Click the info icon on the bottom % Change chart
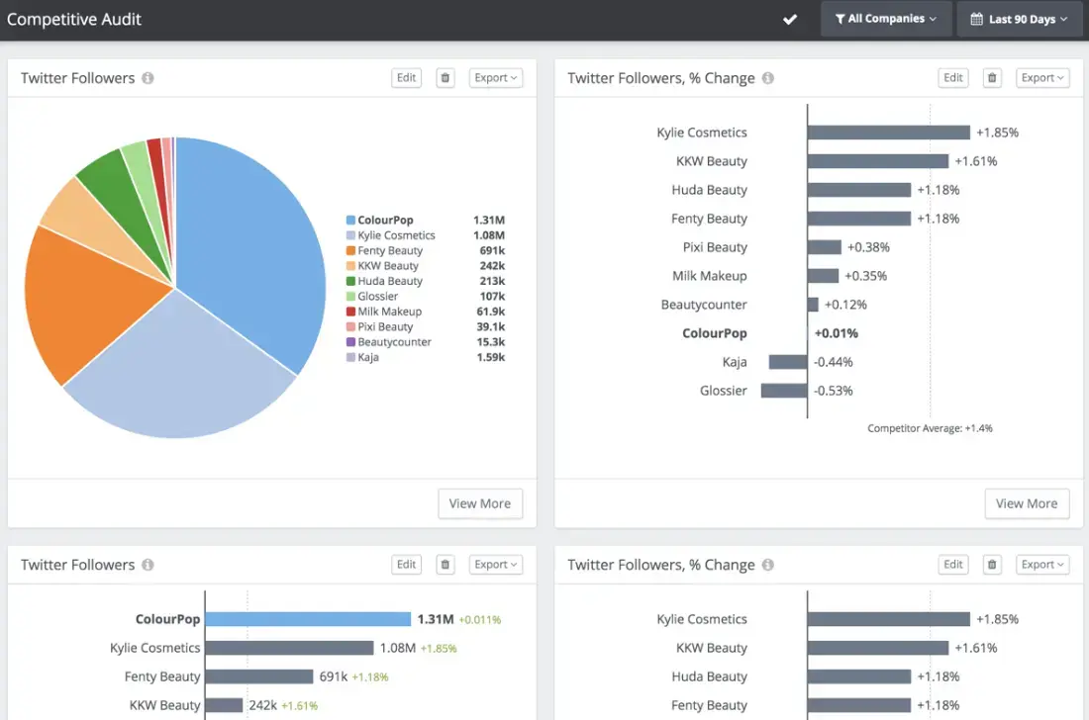This screenshot has width=1089, height=720. [767, 564]
